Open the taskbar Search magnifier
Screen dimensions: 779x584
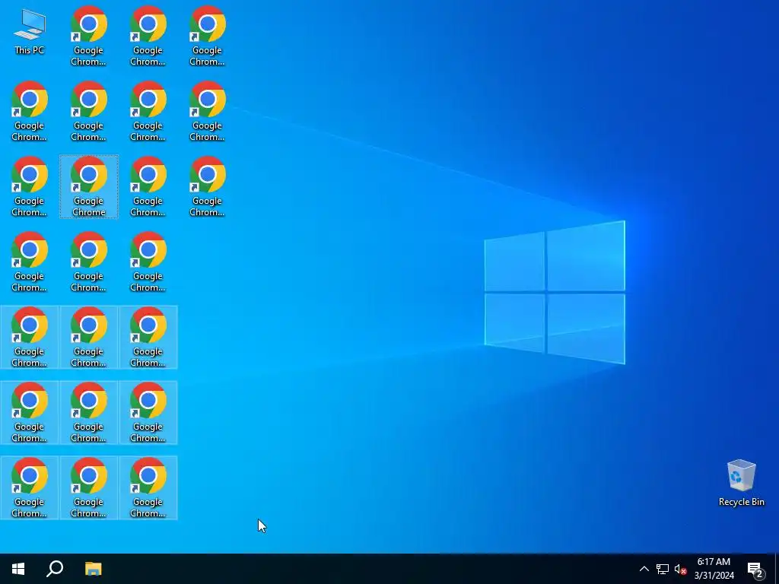pyautogui.click(x=55, y=569)
